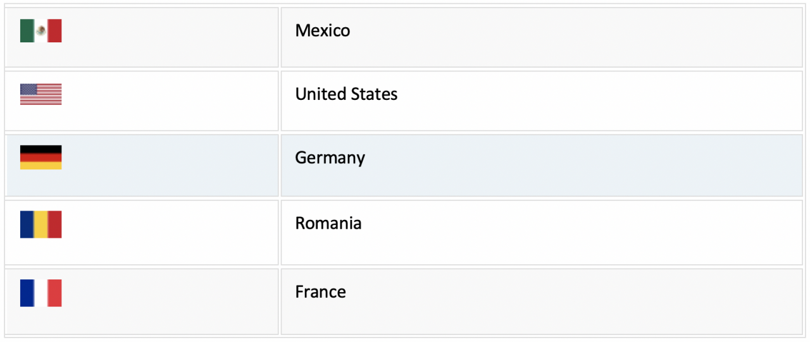Choose the "Germany" country name
This screenshot has height=342, width=810.
(330, 158)
